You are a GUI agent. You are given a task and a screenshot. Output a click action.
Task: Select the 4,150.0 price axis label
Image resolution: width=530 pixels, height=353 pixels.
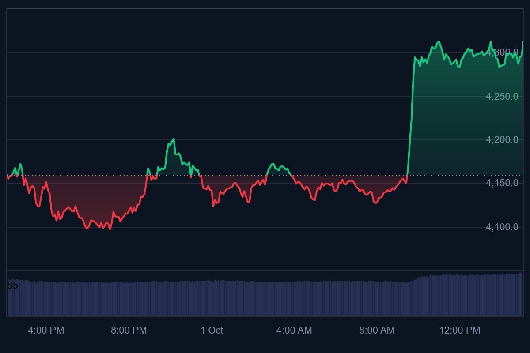[502, 183]
